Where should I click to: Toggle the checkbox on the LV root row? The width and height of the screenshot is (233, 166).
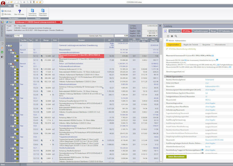tap(9, 46)
